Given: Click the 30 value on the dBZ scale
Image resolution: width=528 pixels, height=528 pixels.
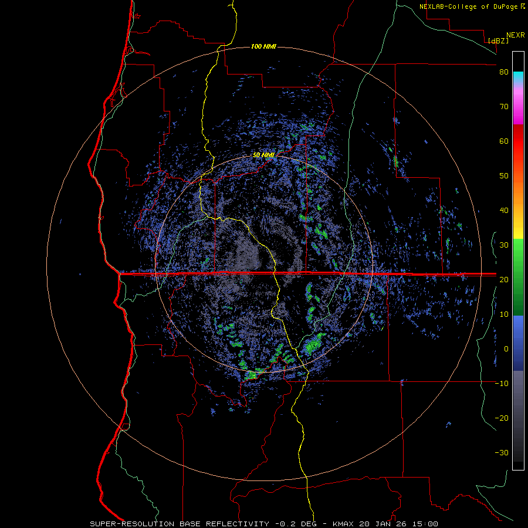Looking at the screenshot, I should [504, 245].
